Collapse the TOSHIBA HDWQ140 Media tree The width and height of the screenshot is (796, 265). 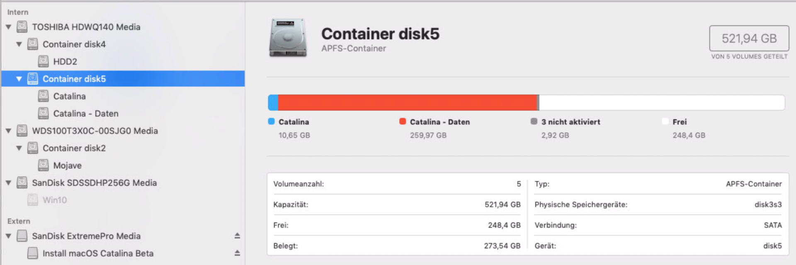[x=8, y=27]
